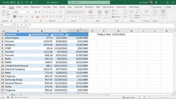Click the Copy icon
The height and width of the screenshot is (99, 176).
coord(8,14)
